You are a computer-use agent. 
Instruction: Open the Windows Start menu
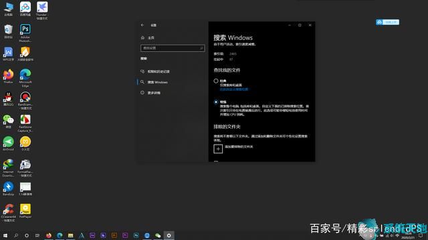click(5, 235)
